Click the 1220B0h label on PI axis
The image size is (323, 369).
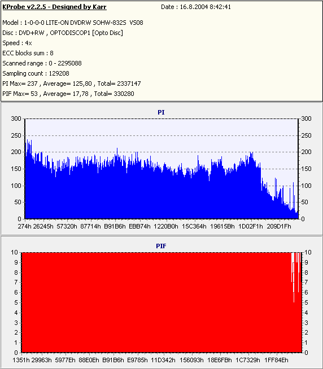coord(166,226)
